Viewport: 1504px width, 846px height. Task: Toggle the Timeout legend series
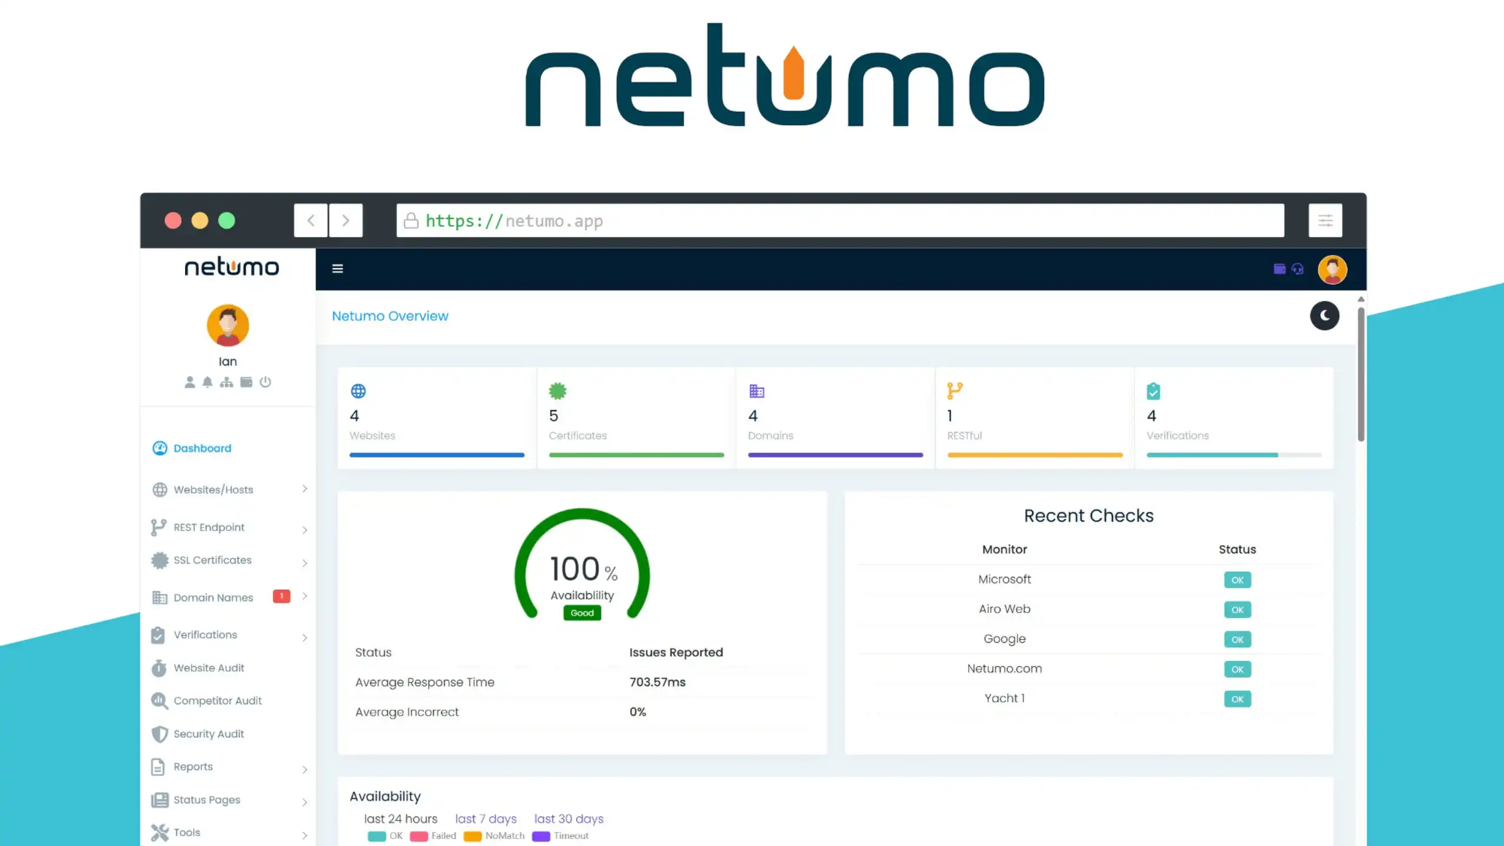[560, 836]
